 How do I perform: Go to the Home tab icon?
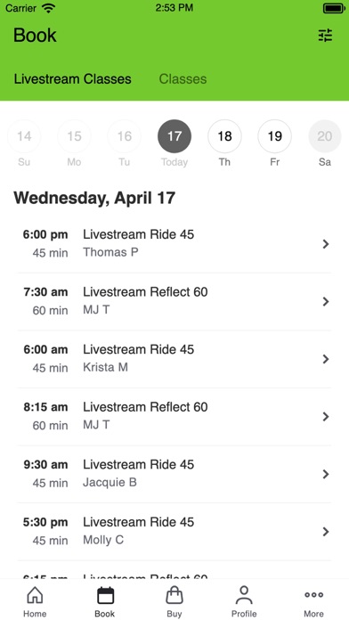pos(35,595)
